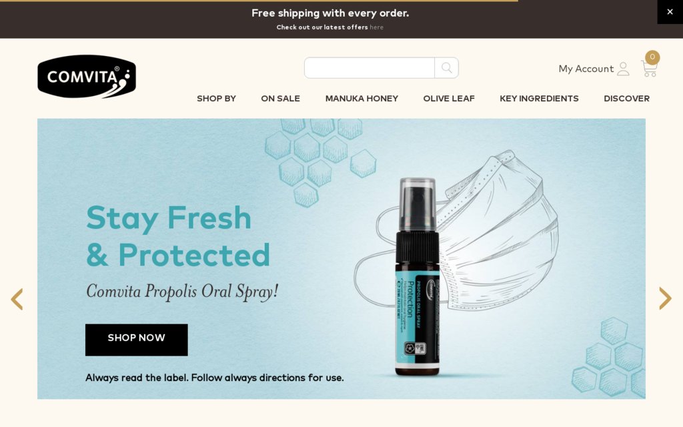This screenshot has height=427, width=683.
Task: Expand the KEY INGREDIENTS menu
Action: pos(539,99)
